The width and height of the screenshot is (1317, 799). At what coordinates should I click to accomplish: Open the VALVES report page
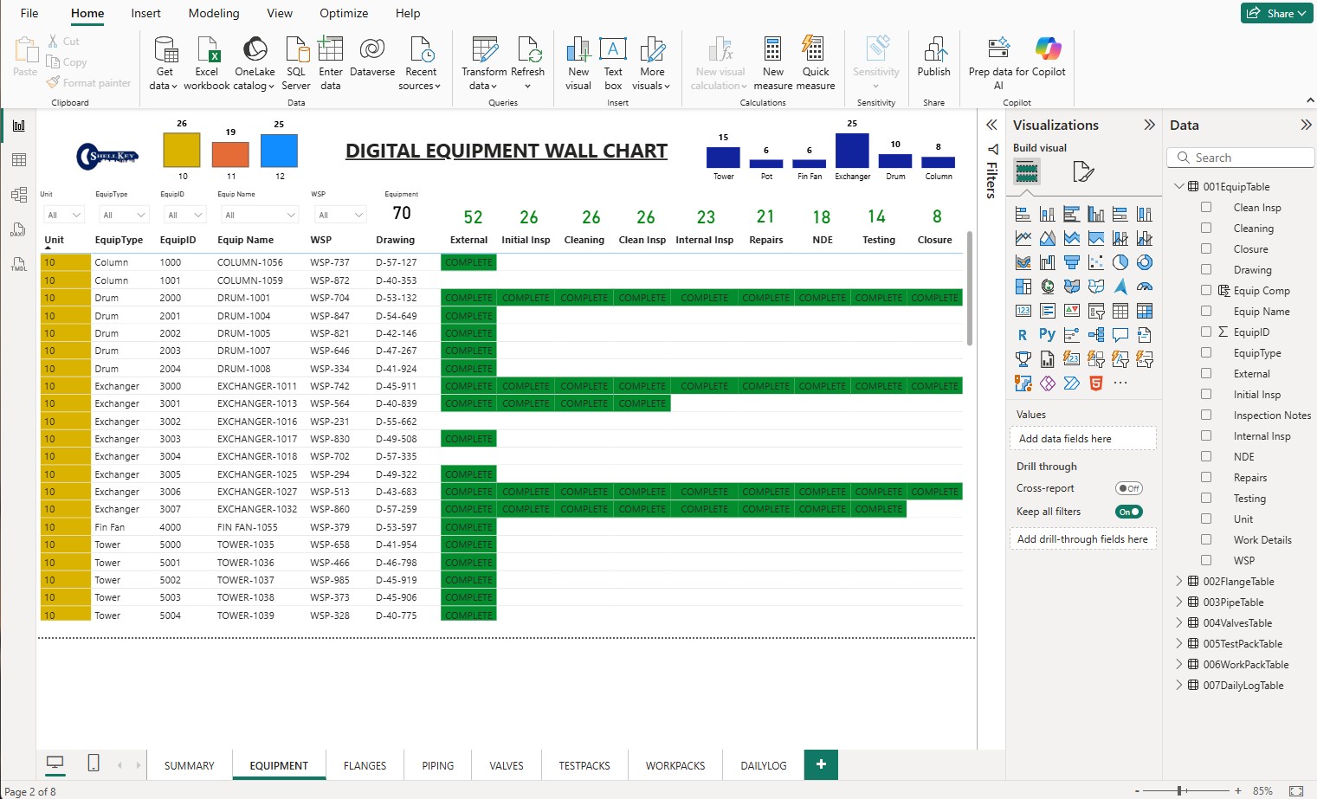[x=506, y=765]
